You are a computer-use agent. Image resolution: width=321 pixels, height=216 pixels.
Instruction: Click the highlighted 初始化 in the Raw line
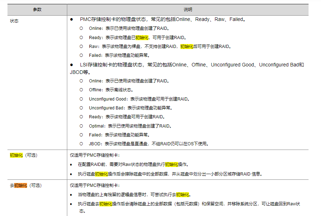(187, 47)
